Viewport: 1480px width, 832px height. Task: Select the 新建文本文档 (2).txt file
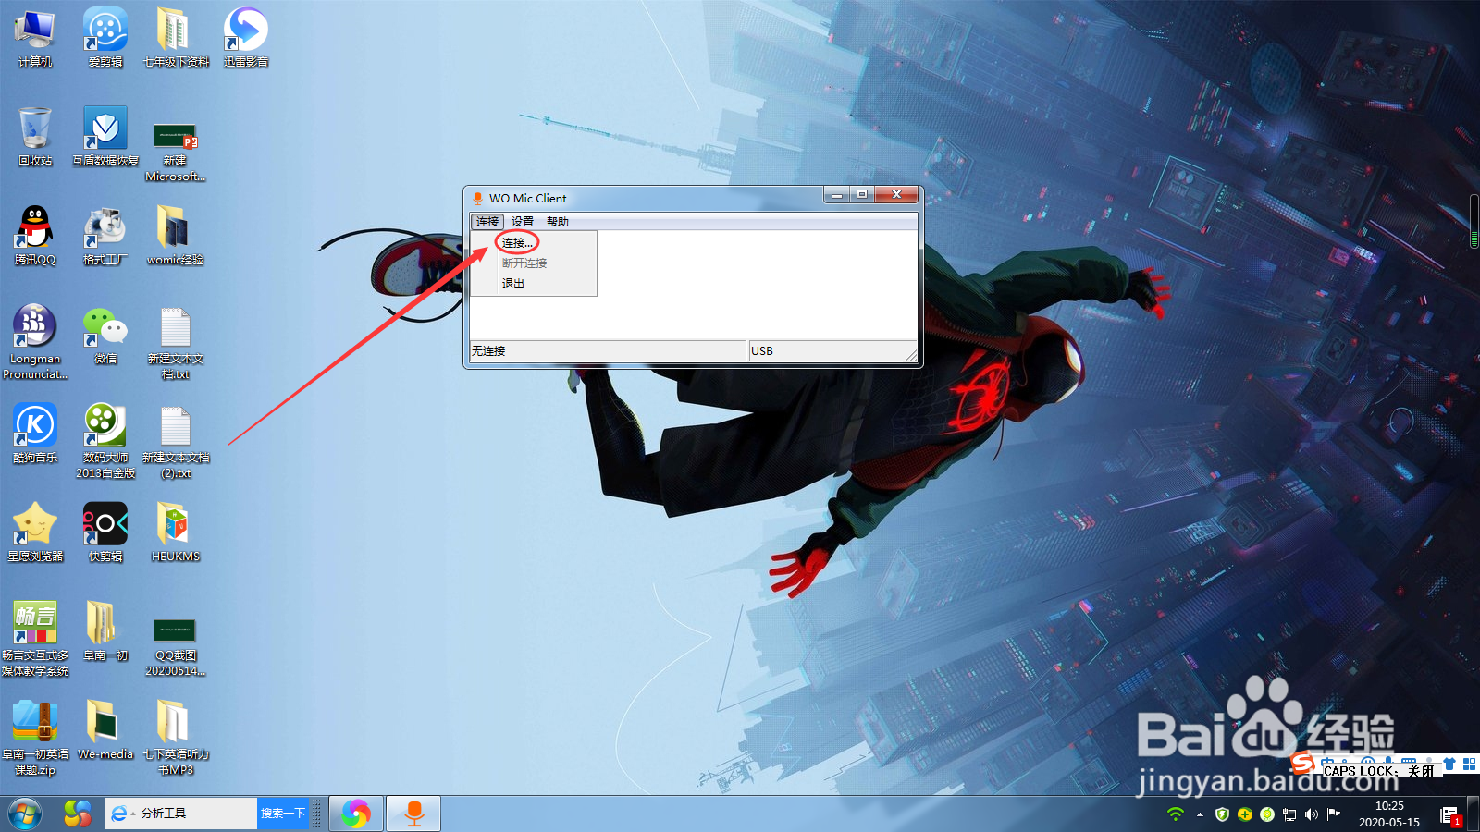[x=176, y=441]
